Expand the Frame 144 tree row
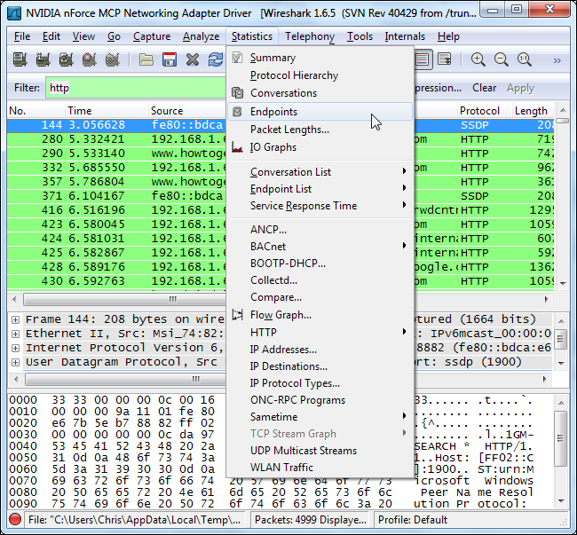Screen dimensions: 577x535 pyautogui.click(x=15, y=319)
